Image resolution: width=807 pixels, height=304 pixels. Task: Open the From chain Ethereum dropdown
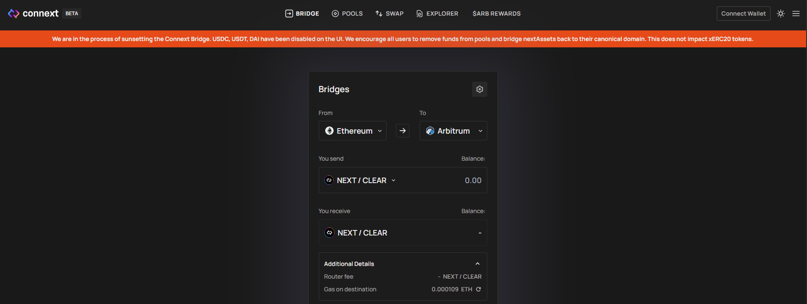click(x=353, y=131)
